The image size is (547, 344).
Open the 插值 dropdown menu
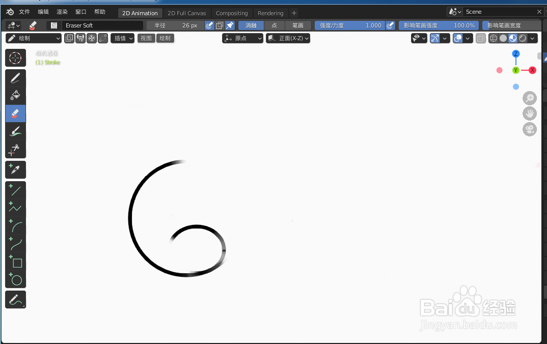pos(123,38)
